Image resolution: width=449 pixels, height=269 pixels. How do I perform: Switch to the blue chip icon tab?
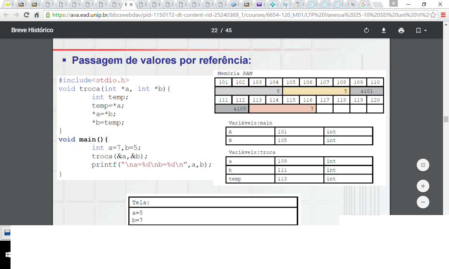tap(234, 5)
